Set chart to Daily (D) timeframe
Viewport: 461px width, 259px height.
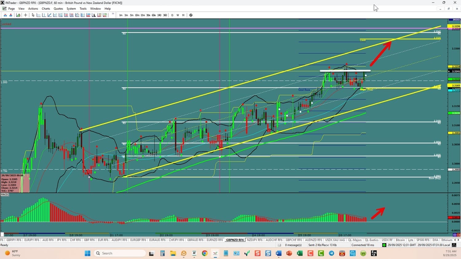coord(172,15)
